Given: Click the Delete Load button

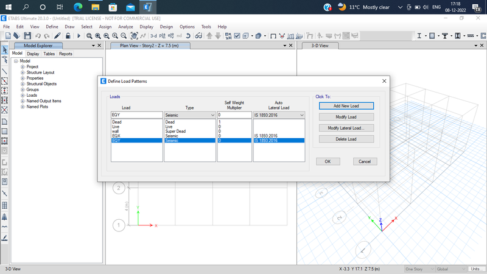Looking at the screenshot, I should (x=346, y=139).
